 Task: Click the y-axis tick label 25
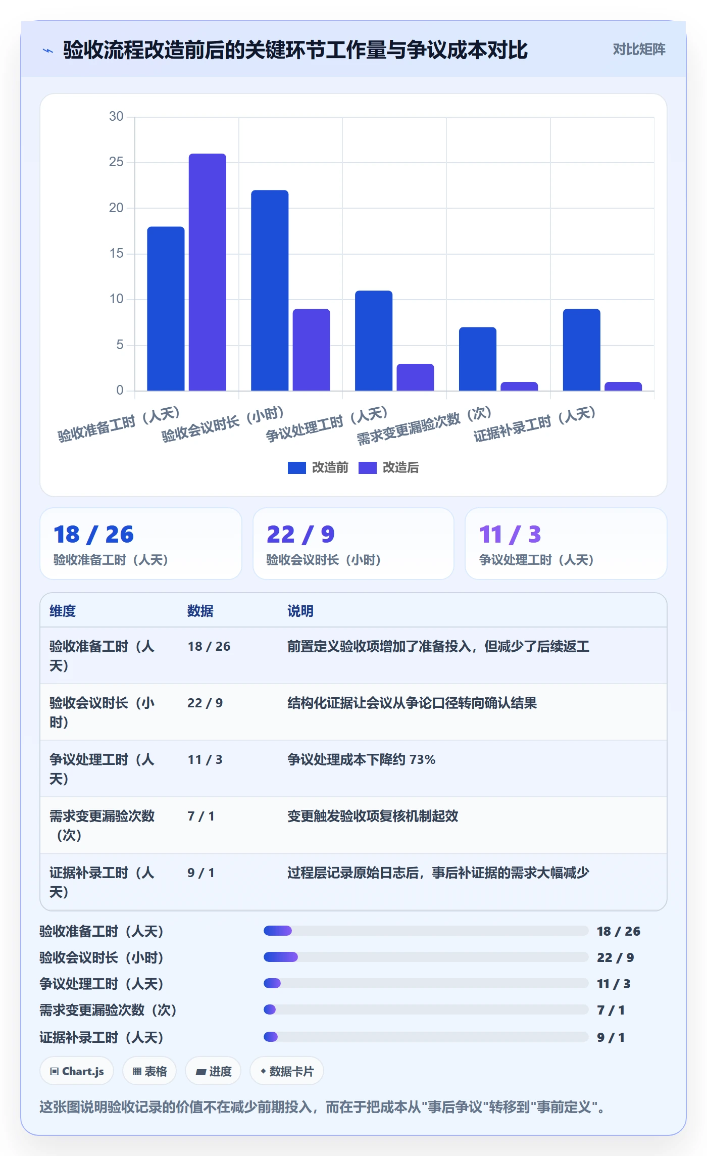tap(116, 162)
